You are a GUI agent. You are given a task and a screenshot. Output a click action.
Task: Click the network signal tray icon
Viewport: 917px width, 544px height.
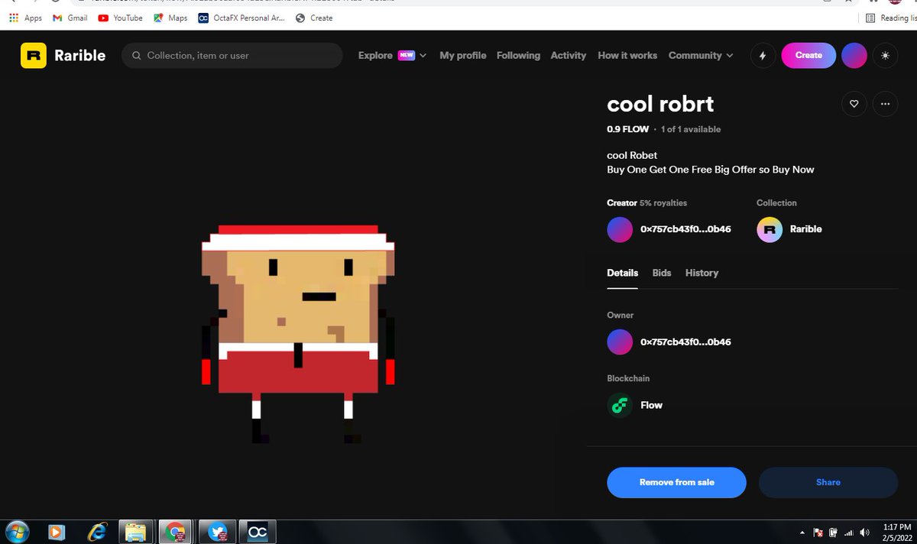848,533
